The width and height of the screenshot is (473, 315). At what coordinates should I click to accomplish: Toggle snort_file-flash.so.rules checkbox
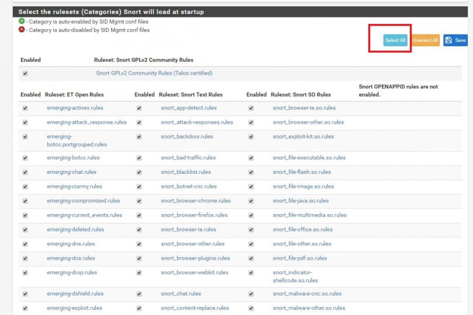pos(251,173)
